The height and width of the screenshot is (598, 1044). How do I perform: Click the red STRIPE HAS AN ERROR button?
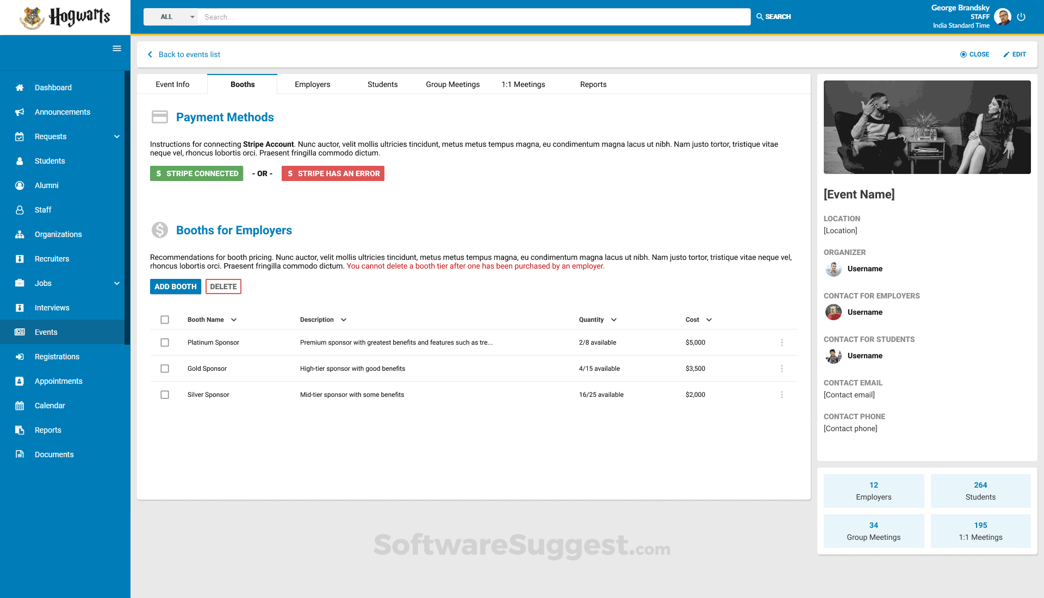pos(333,173)
